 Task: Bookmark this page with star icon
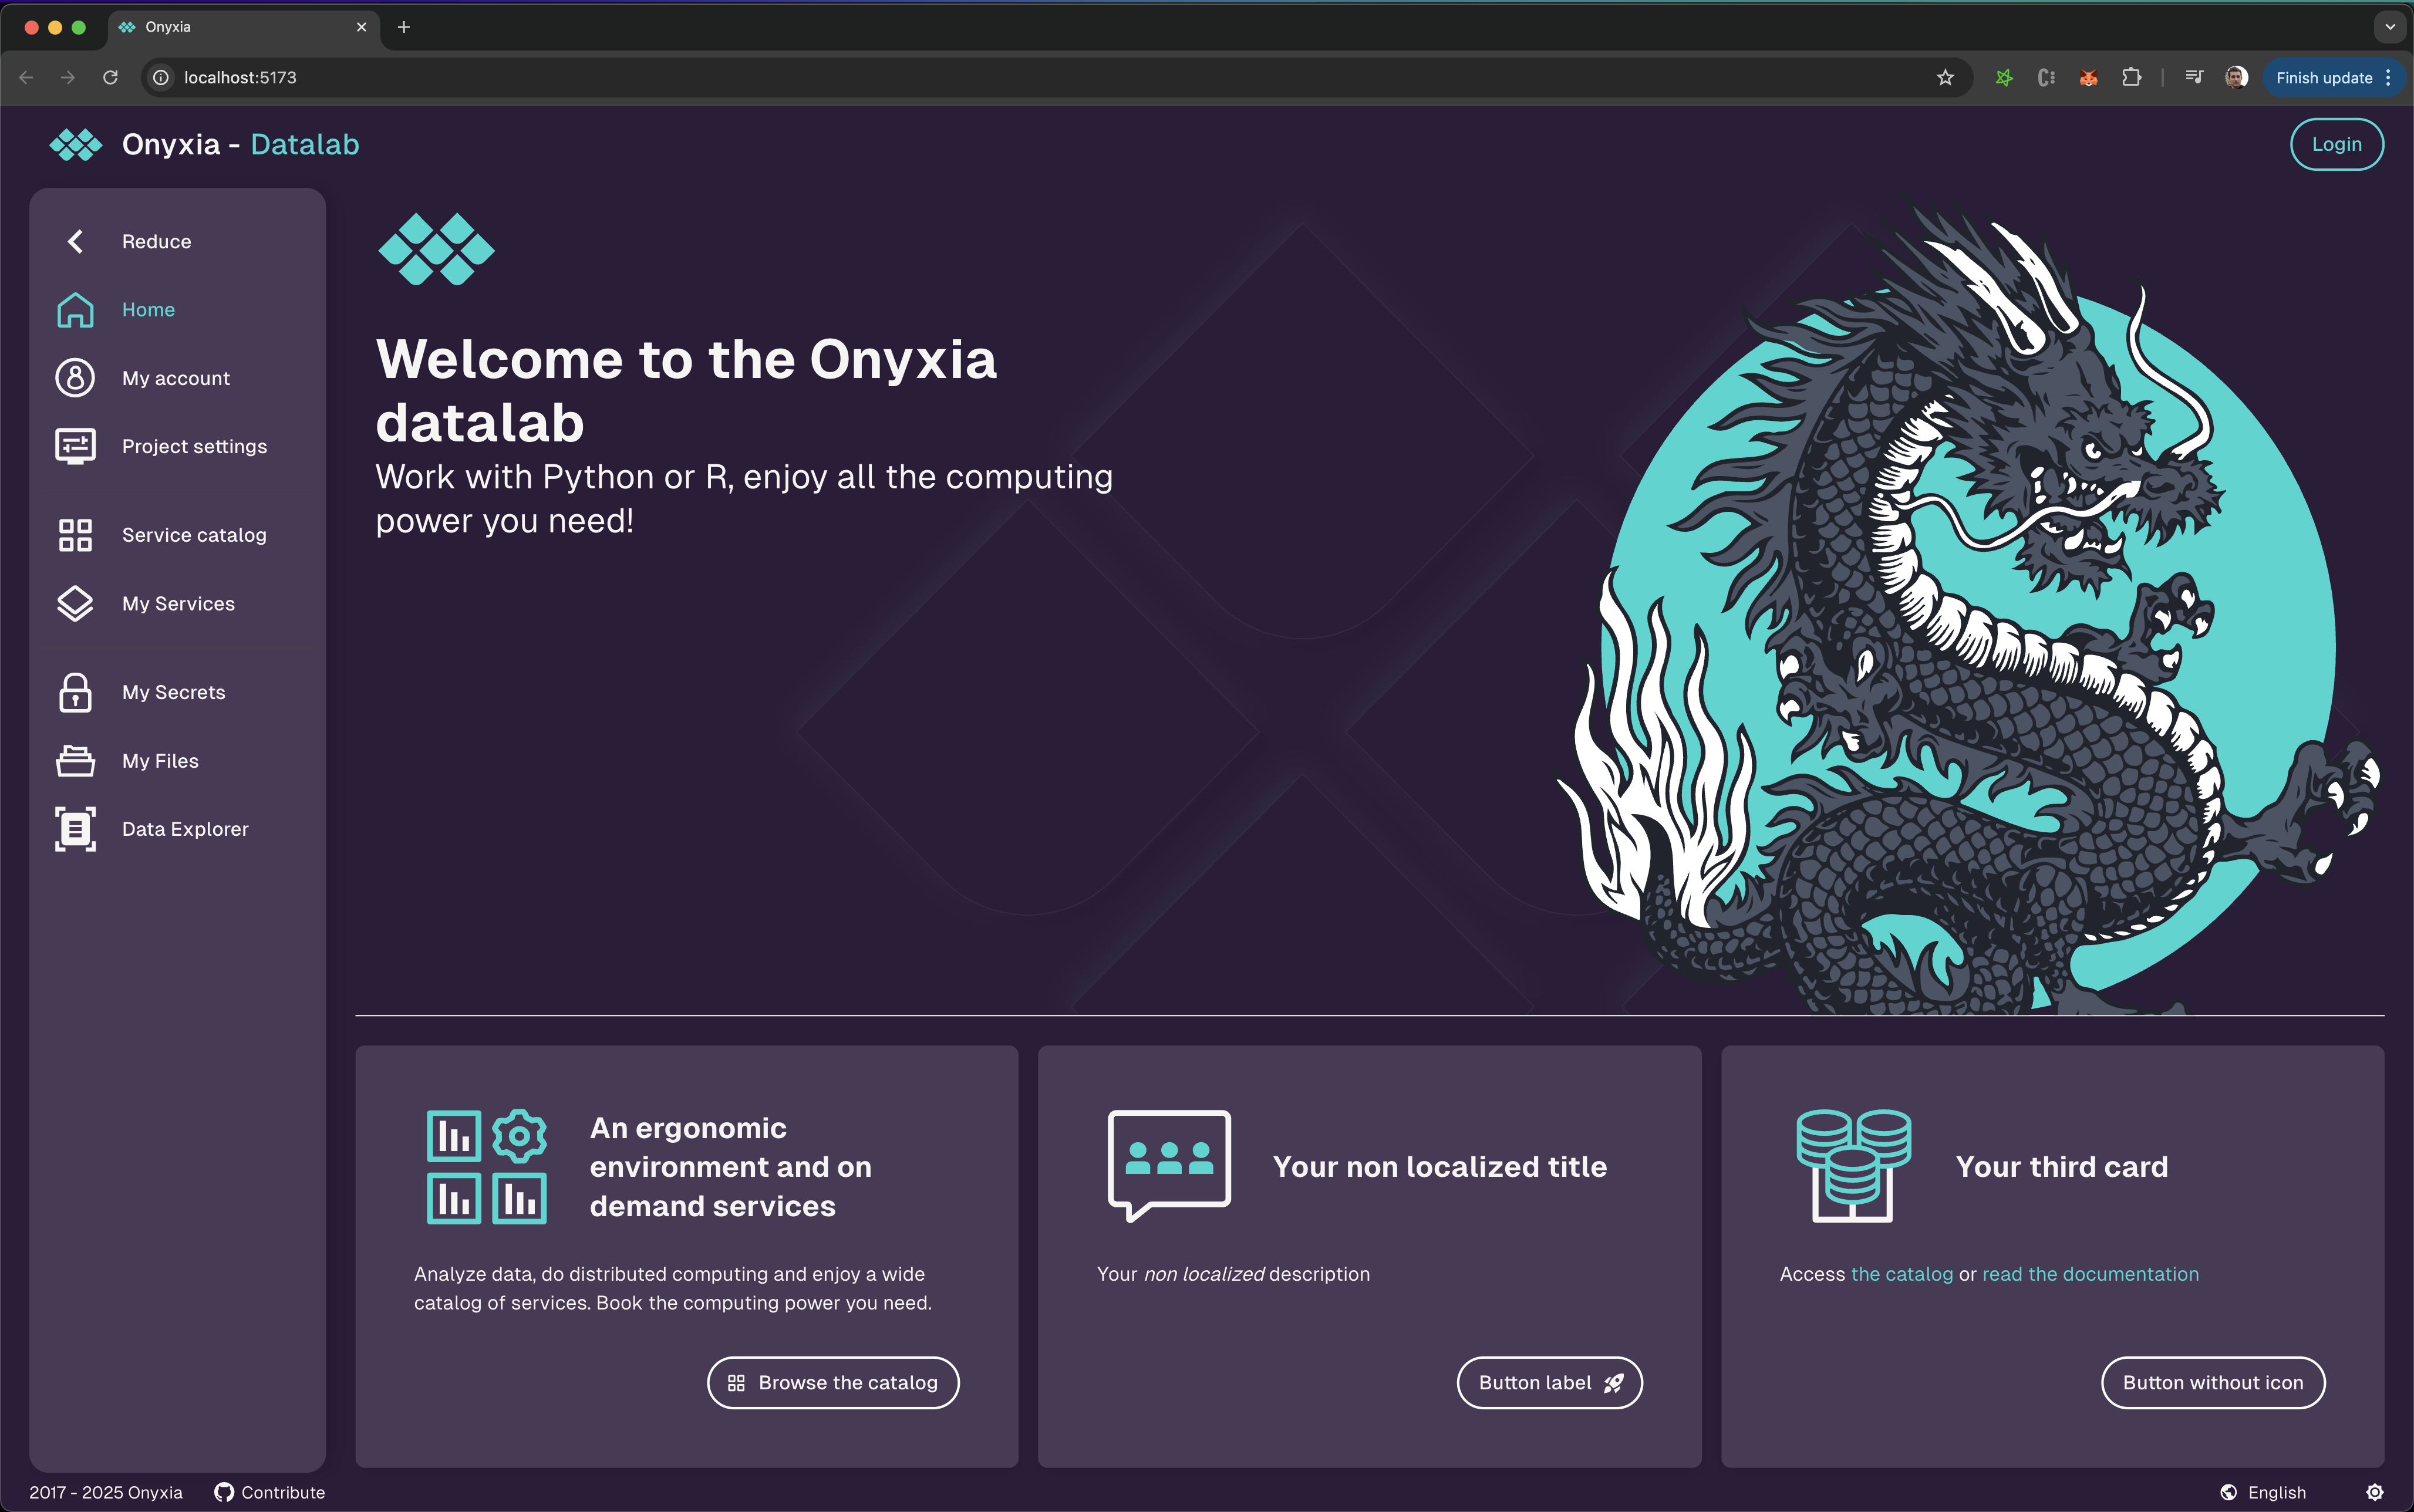click(1945, 78)
